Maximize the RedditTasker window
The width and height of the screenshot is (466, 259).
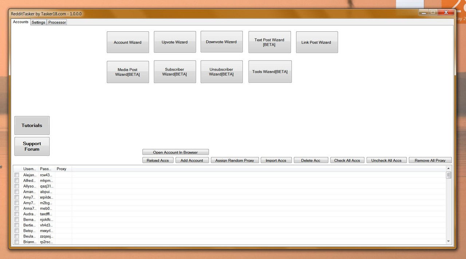(x=433, y=12)
